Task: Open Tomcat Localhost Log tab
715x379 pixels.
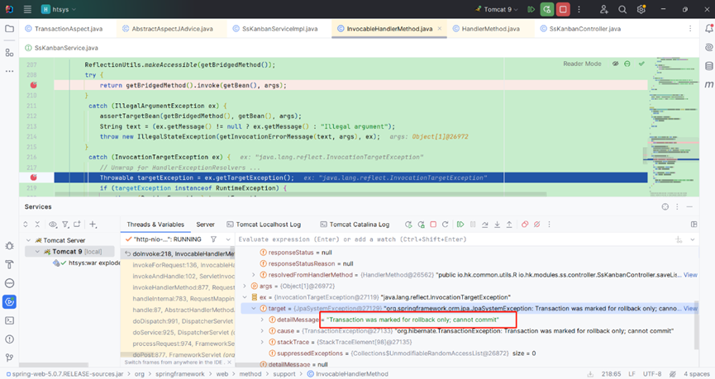Action: (264, 225)
